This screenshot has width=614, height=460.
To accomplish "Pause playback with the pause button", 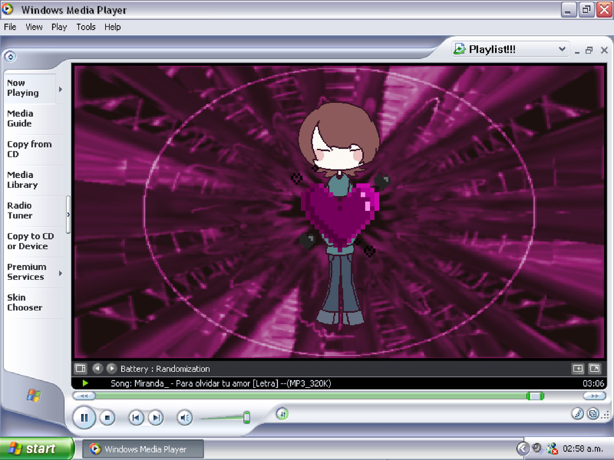I will (84, 418).
